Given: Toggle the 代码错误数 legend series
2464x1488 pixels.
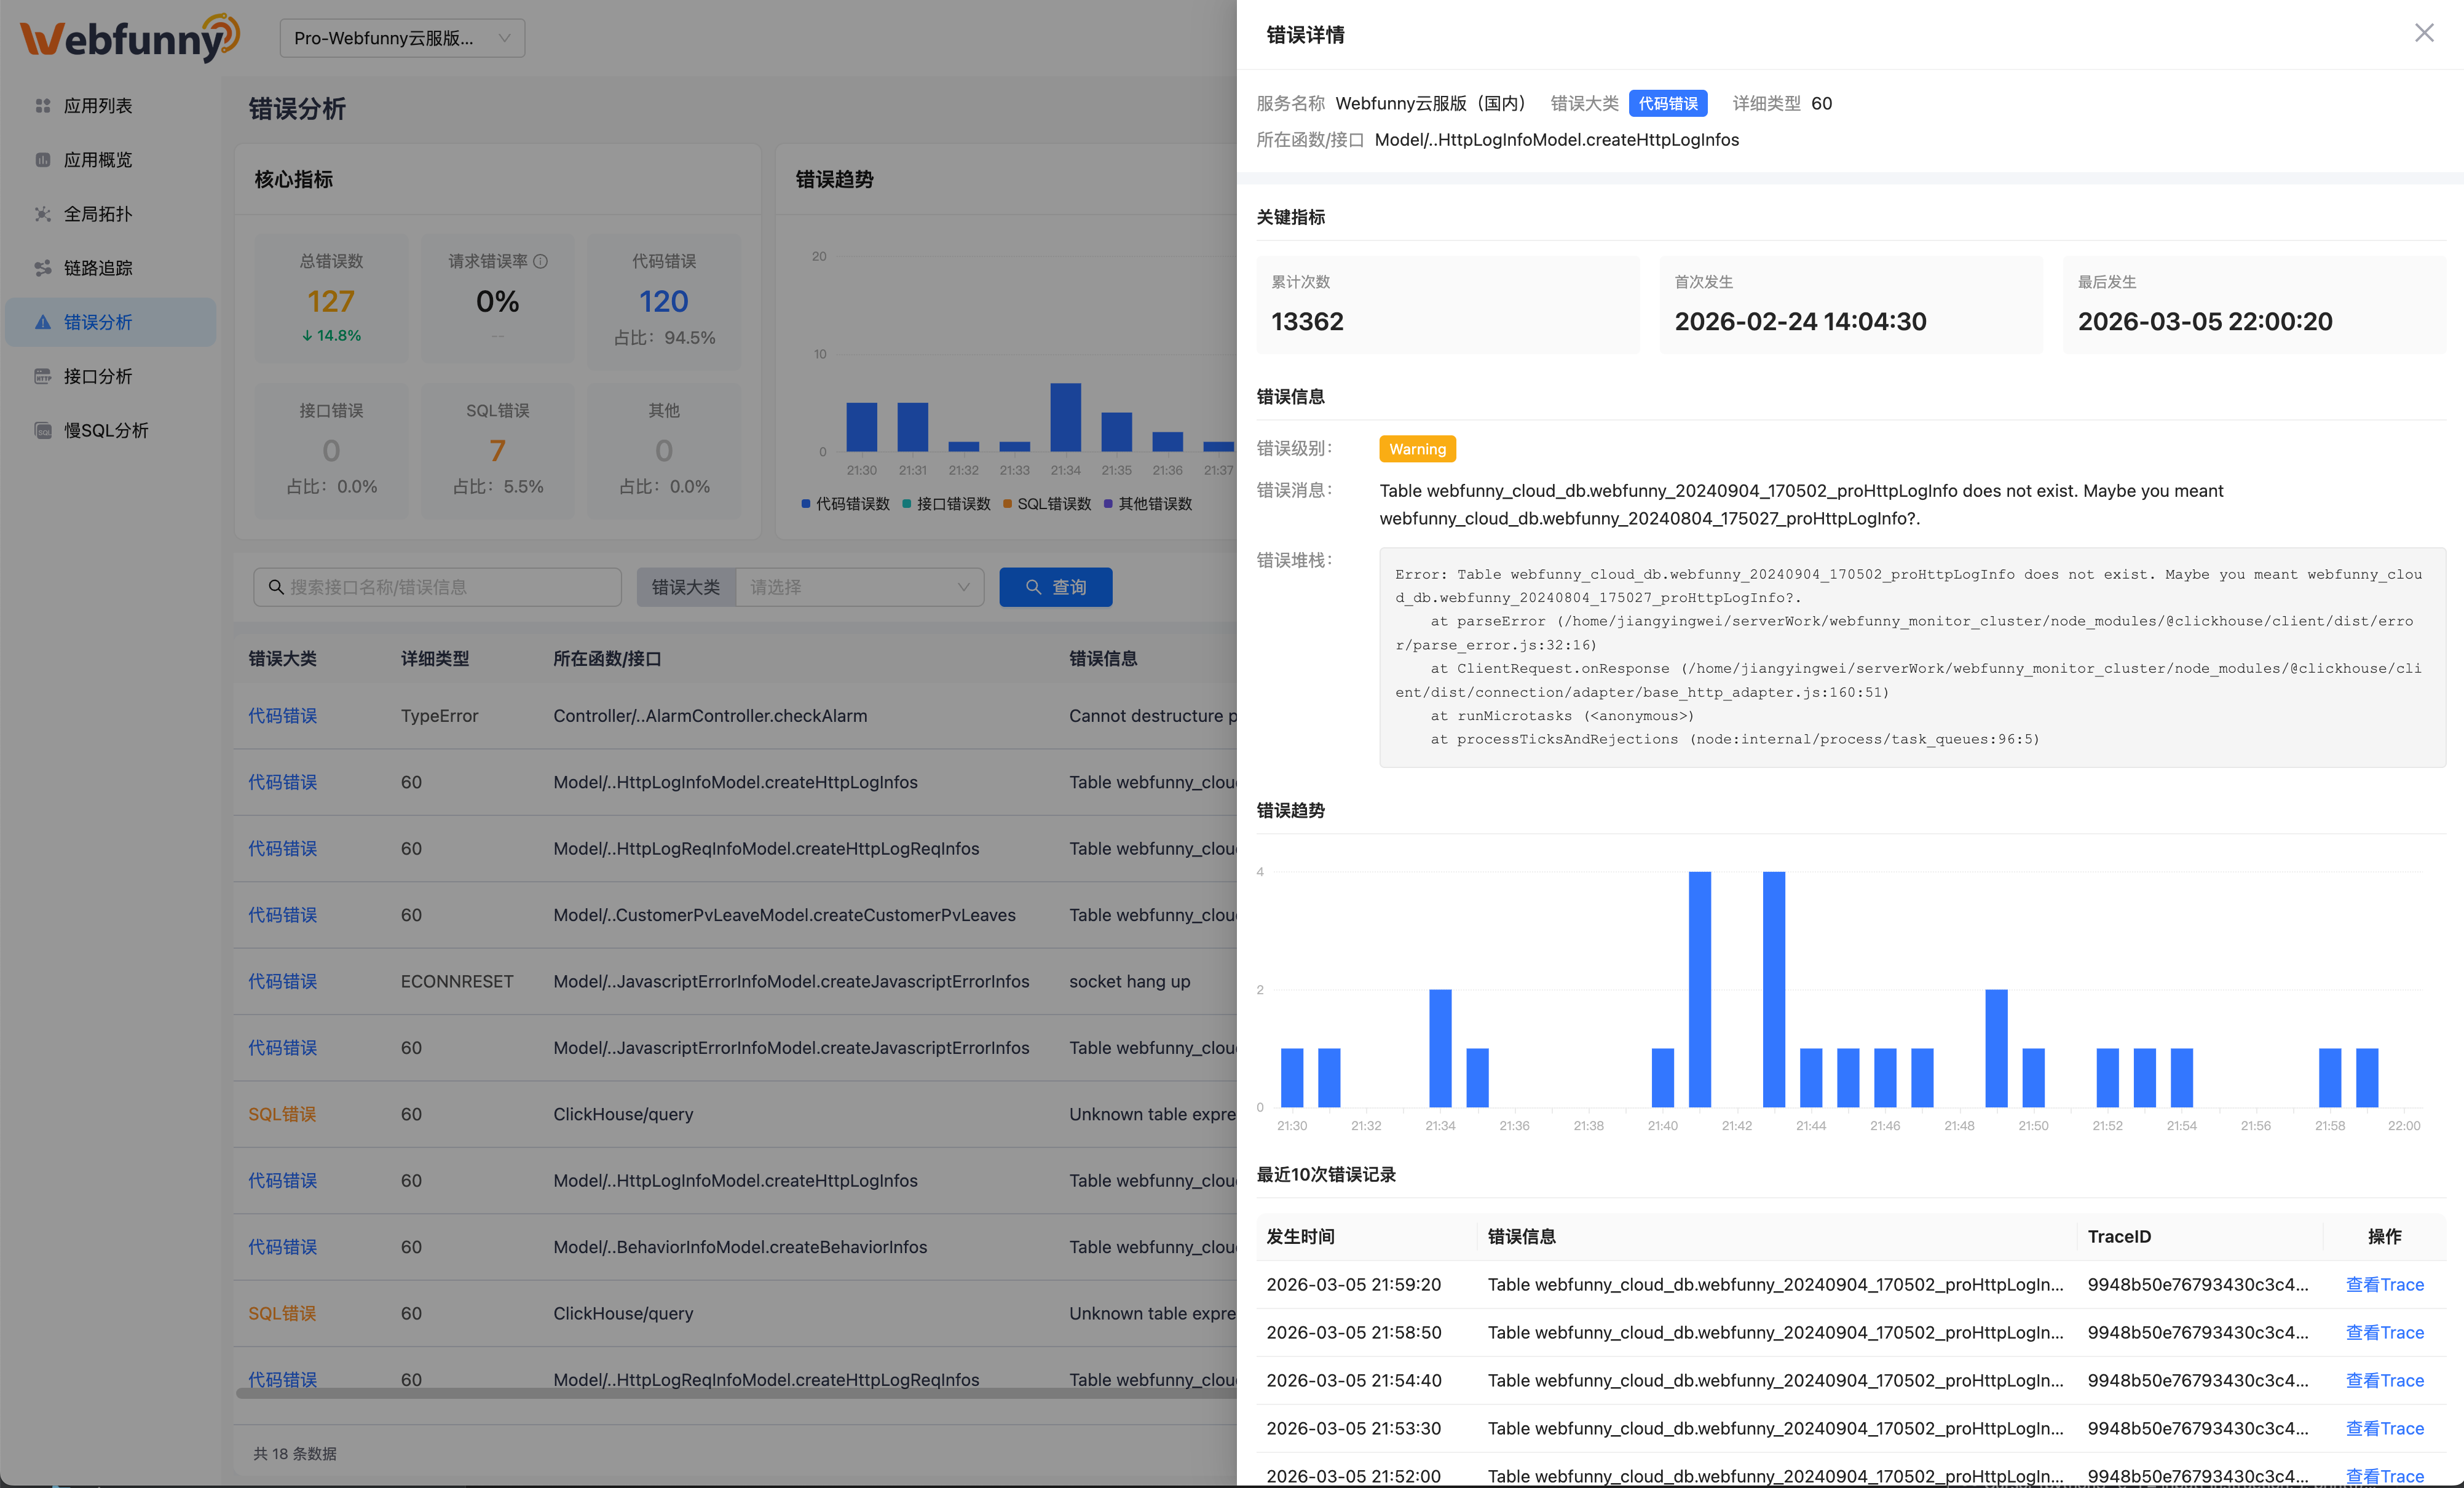Looking at the screenshot, I should pyautogui.click(x=845, y=504).
